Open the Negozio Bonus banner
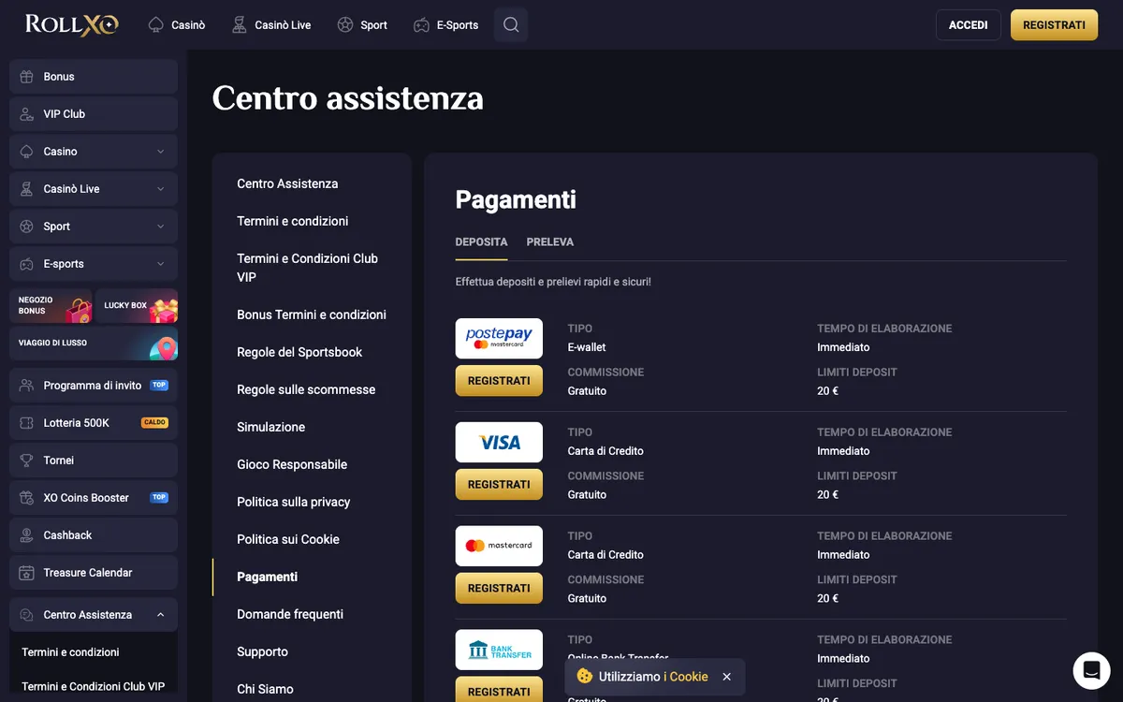 pyautogui.click(x=51, y=306)
